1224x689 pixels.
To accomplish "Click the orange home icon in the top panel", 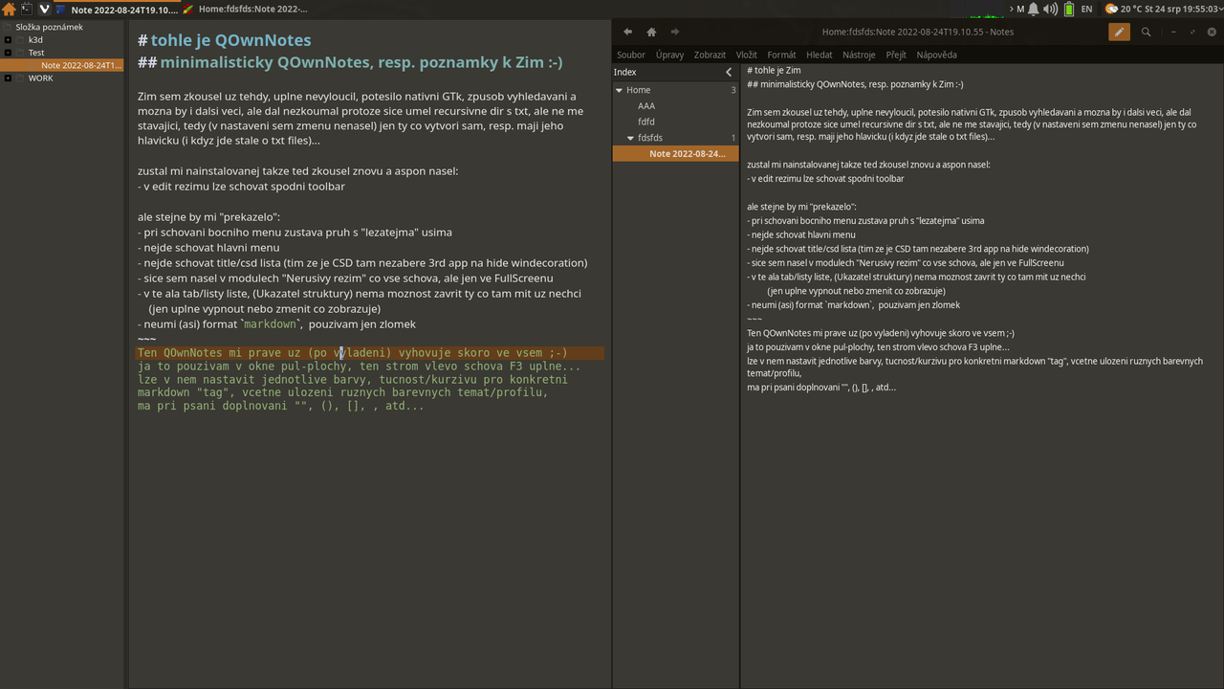I will coord(9,10).
